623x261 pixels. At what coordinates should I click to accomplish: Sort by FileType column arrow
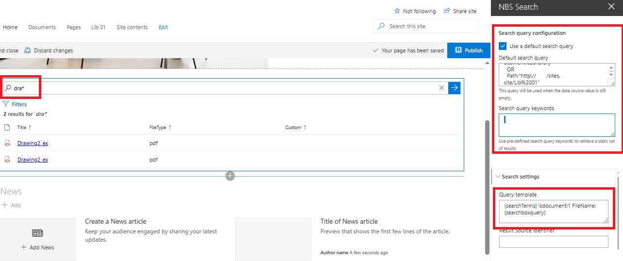(170, 128)
